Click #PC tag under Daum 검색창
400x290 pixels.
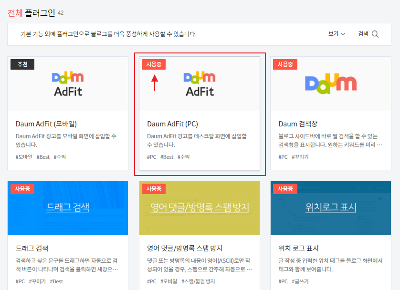(x=283, y=157)
